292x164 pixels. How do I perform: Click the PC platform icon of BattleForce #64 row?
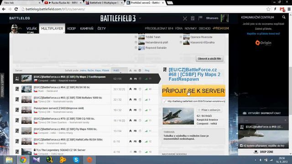click(17, 89)
